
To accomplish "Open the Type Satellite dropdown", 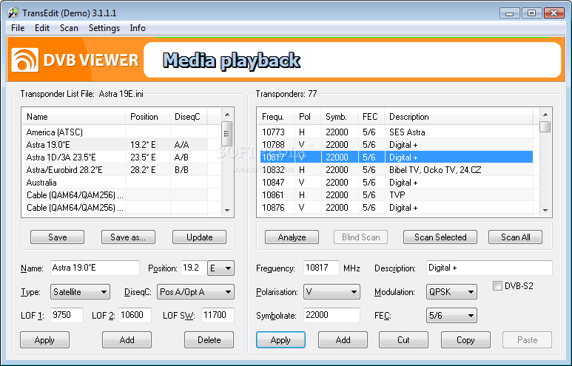I will pyautogui.click(x=80, y=292).
